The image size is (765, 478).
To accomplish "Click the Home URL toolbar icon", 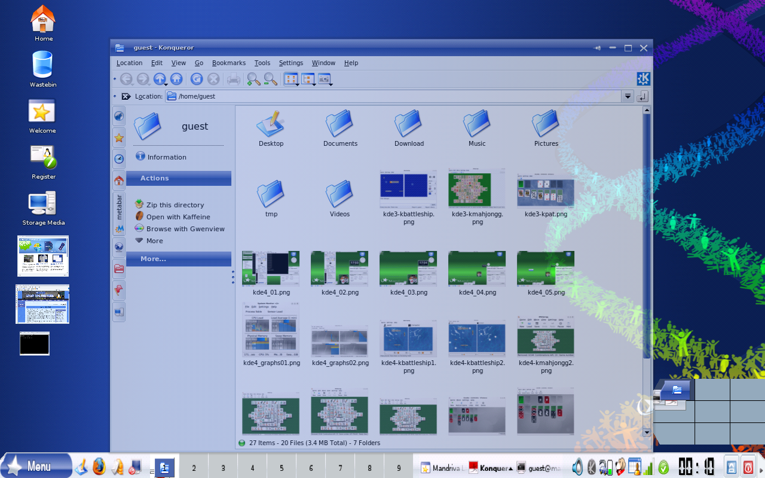I will pos(176,79).
